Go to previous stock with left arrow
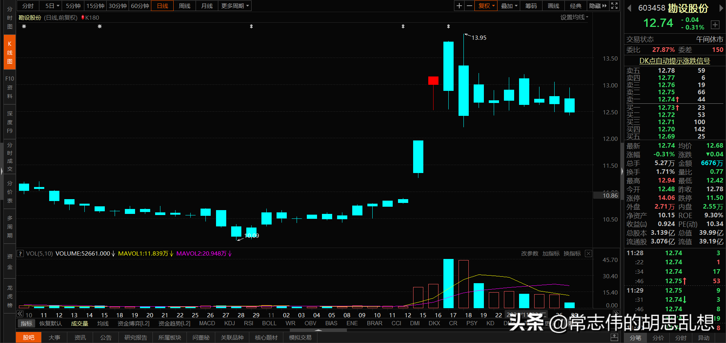 pos(629,8)
